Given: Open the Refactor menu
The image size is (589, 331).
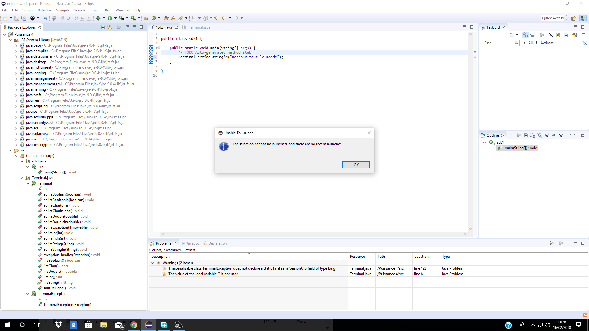Looking at the screenshot, I should tap(44, 10).
